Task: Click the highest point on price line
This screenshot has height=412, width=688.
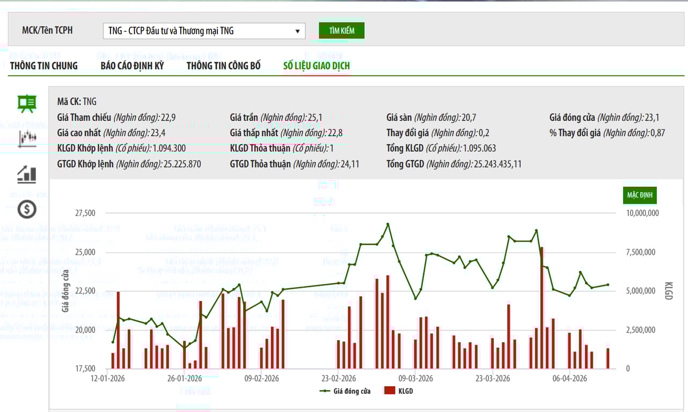Action: (x=387, y=224)
